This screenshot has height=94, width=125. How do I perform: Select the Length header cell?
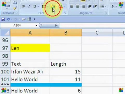[x=66, y=64]
